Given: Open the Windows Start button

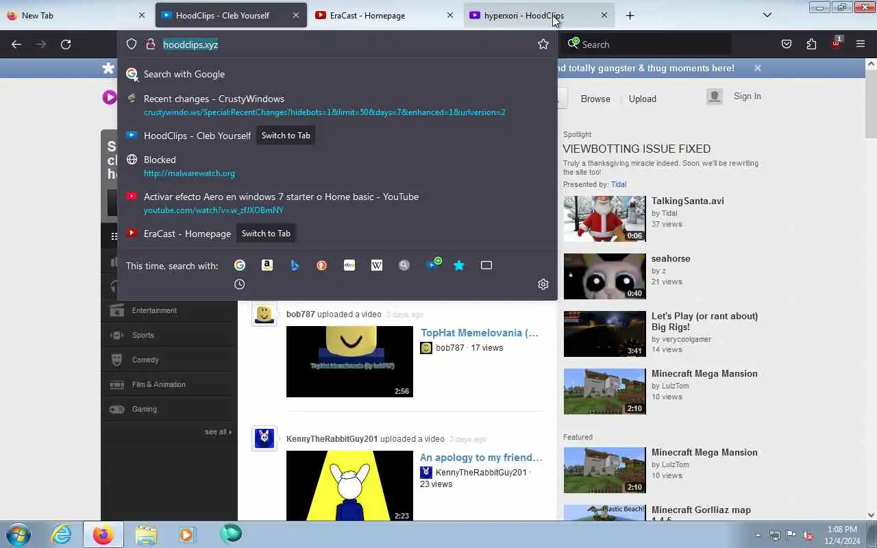Looking at the screenshot, I should [18, 534].
